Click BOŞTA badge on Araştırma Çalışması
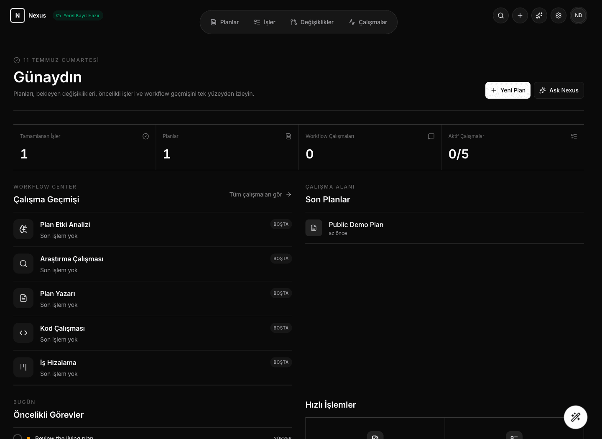 click(x=281, y=258)
